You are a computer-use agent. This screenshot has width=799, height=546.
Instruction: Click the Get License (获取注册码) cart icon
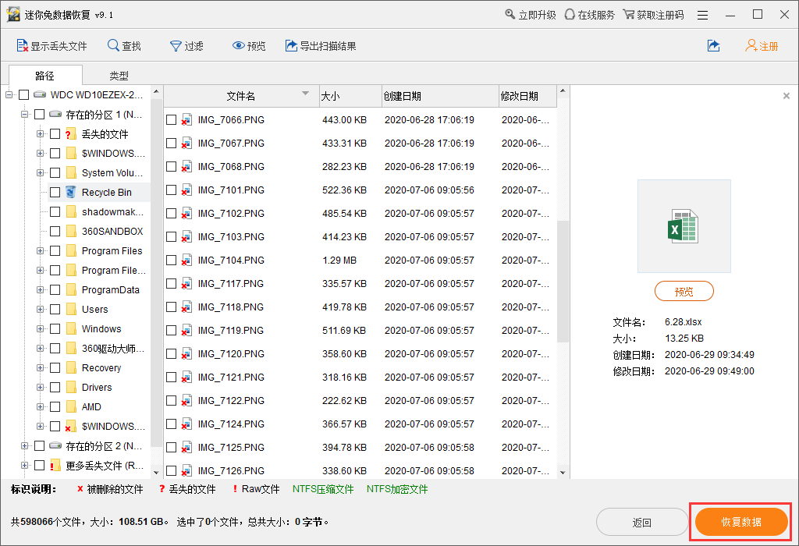tap(629, 14)
